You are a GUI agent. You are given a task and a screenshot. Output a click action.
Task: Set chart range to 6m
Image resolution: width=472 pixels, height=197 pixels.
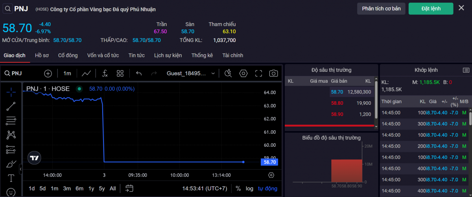pyautogui.click(x=79, y=188)
